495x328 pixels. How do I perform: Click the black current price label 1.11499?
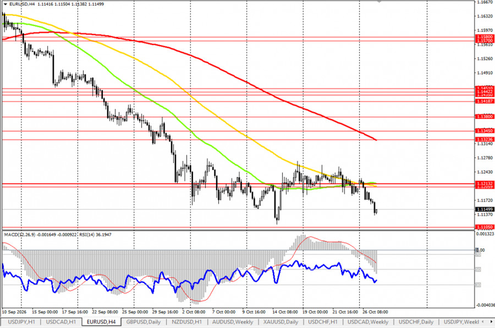(x=485, y=210)
